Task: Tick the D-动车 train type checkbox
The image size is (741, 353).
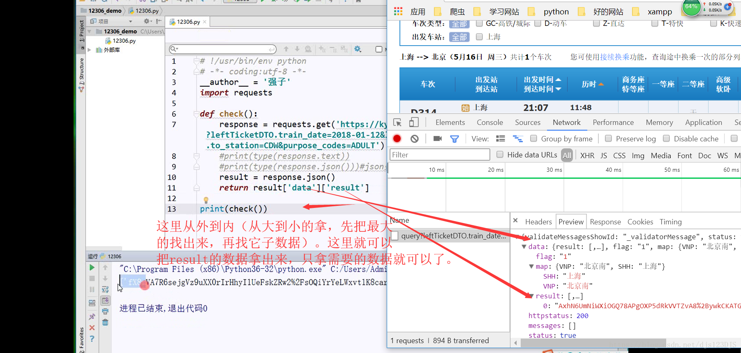Action: click(538, 23)
